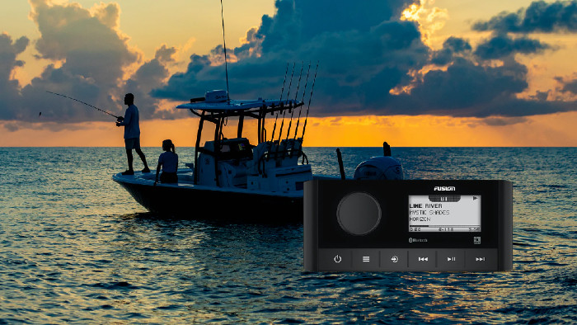Select the MYSTIC SHADES line on the display
The width and height of the screenshot is (577, 325).
(x=429, y=212)
